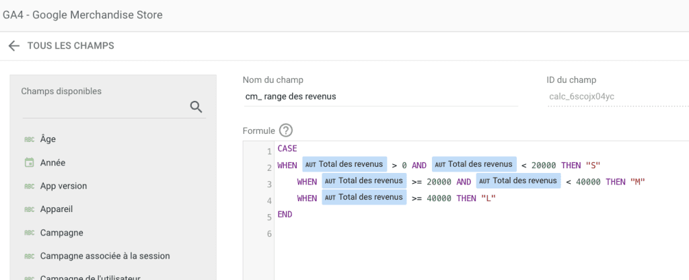Click the ID du champ field calc_6scojx04yc
This screenshot has height=280, width=689.
tap(618, 96)
